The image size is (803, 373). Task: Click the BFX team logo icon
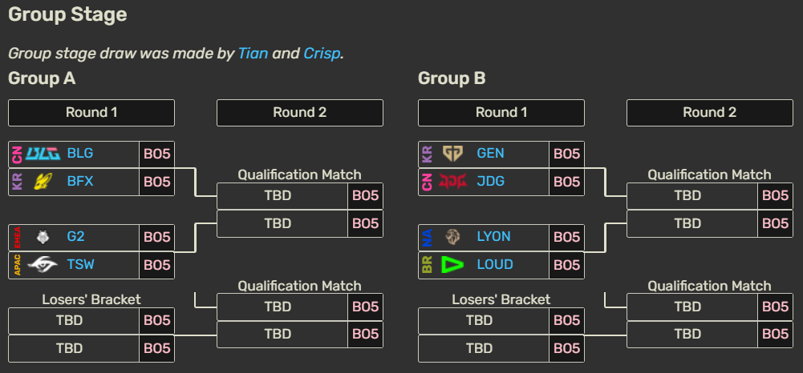click(x=43, y=182)
